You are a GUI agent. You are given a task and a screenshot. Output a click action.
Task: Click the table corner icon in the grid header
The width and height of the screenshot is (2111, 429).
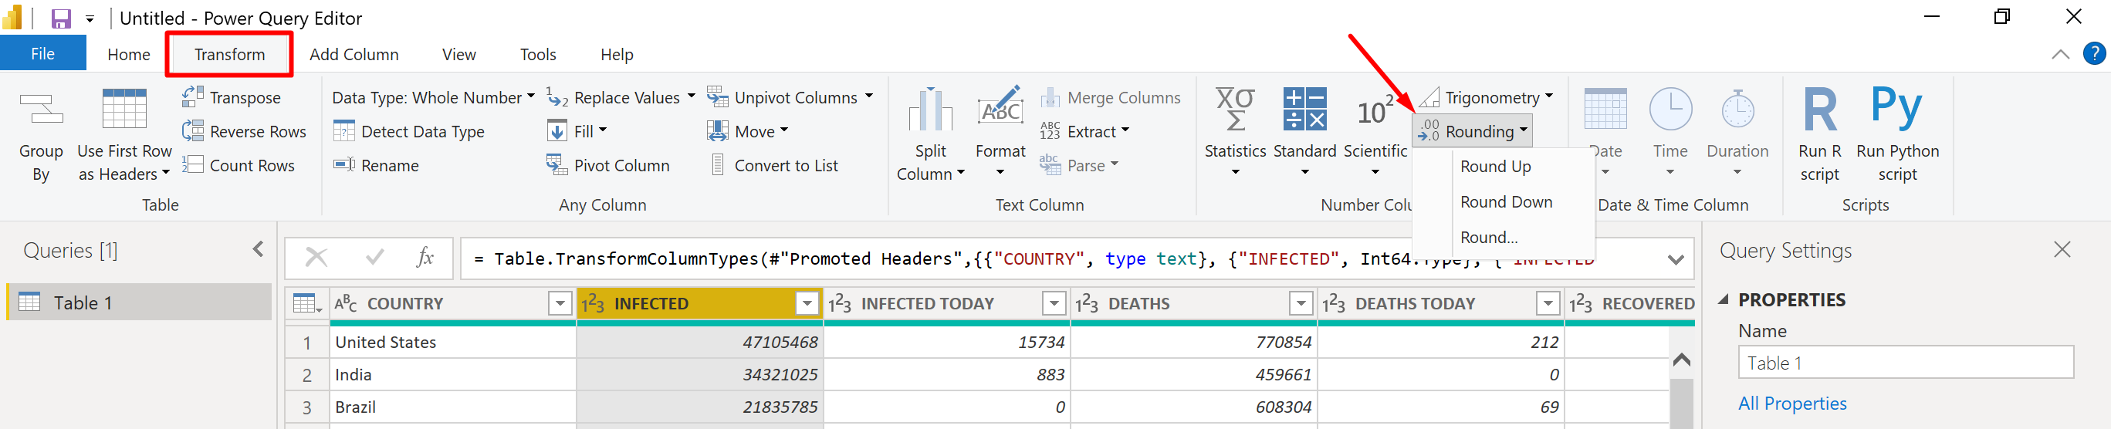click(x=306, y=304)
